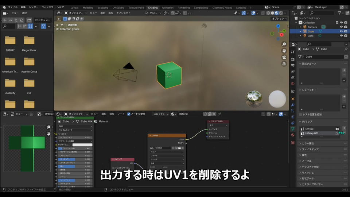
Task: Open the Object properties tab
Action: pyautogui.click(x=293, y=99)
